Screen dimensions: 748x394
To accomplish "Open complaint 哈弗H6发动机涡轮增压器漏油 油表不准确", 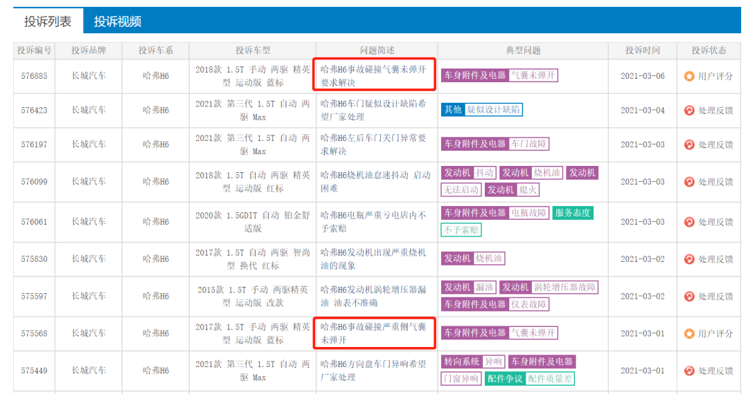I will tap(373, 297).
